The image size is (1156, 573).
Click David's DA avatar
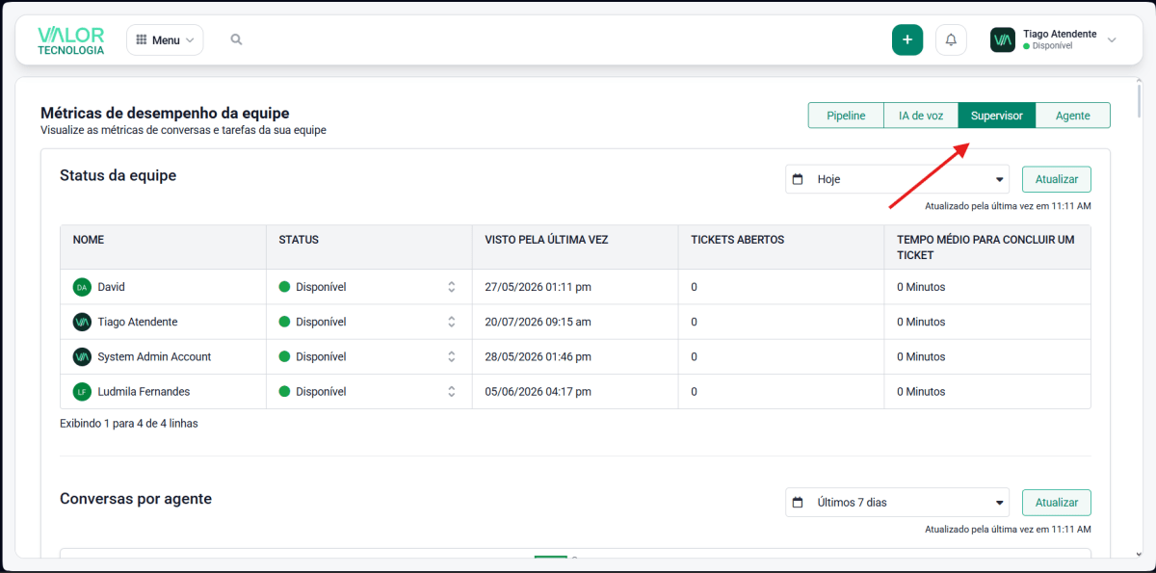click(82, 287)
